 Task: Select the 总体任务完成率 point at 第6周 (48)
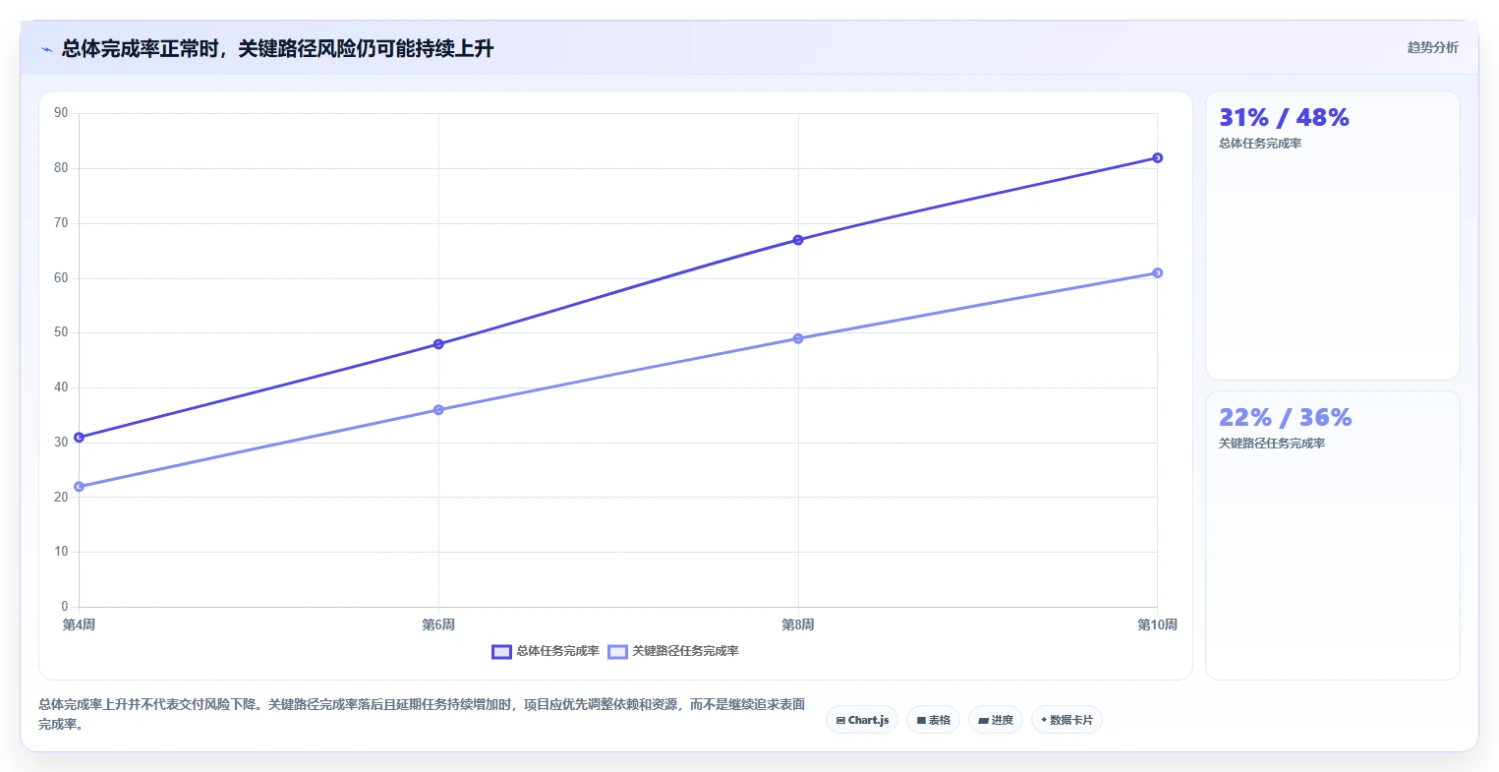[x=438, y=344]
